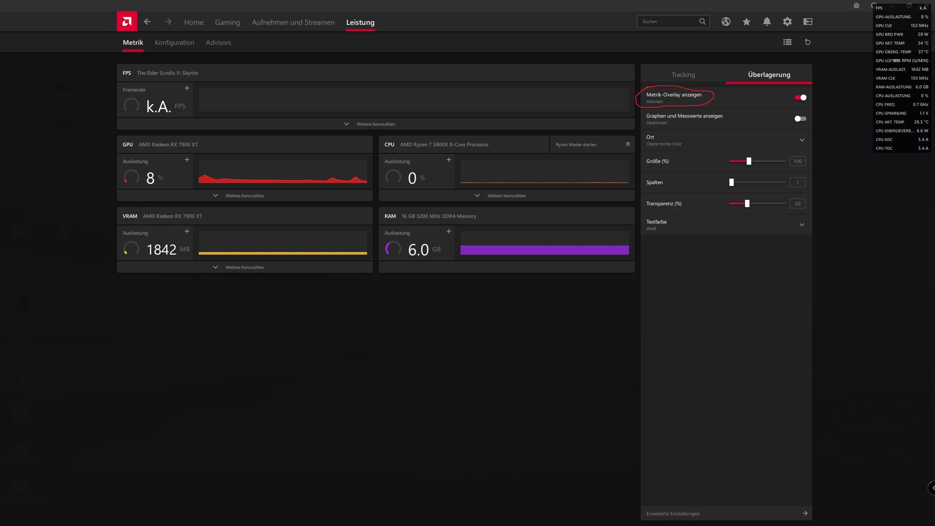Open settings gear icon

click(x=787, y=22)
